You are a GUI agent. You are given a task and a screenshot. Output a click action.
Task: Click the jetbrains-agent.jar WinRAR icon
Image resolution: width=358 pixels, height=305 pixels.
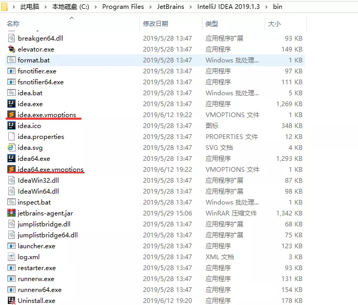[x=11, y=213]
